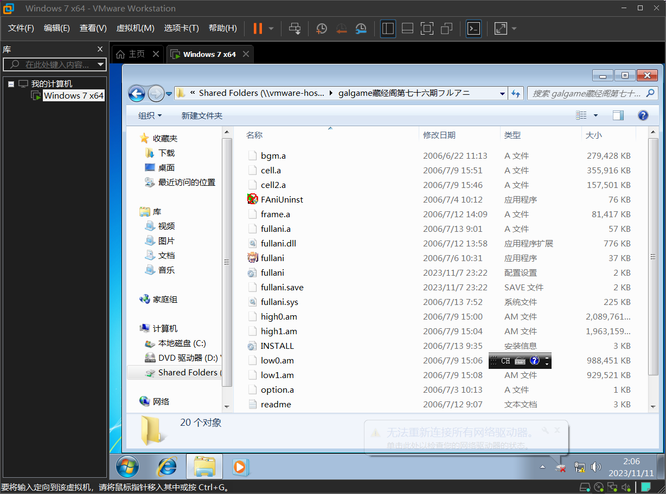Revert to snapshot toolbar icon

point(341,28)
